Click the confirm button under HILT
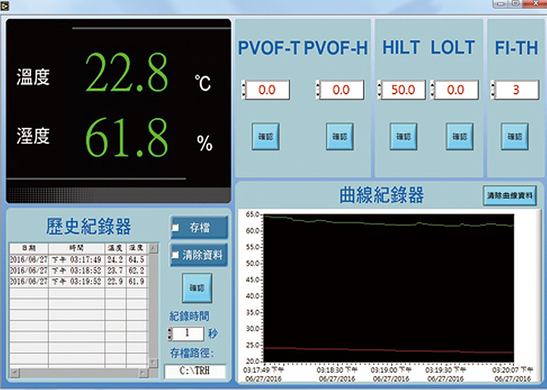This screenshot has width=547, height=390. click(x=404, y=136)
